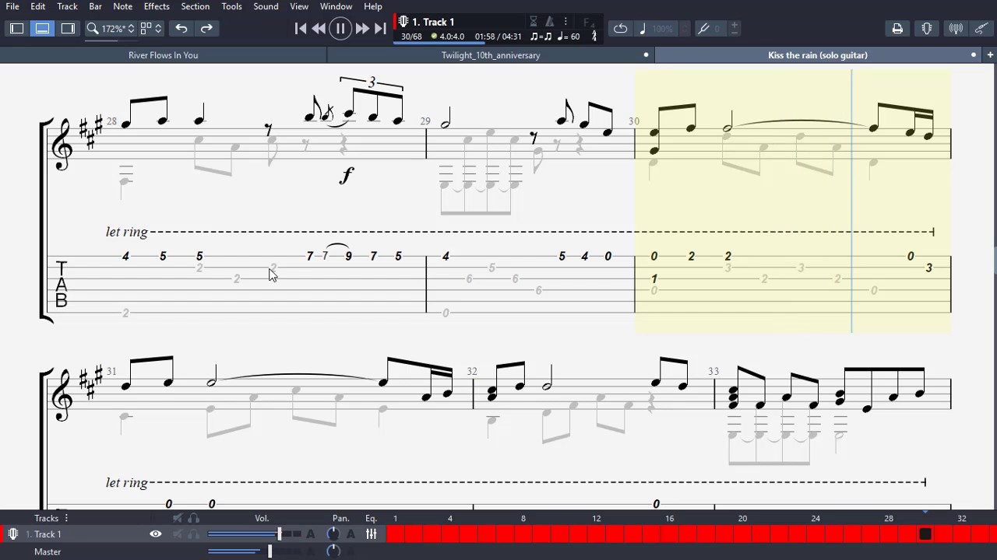Undo the last action
997x560 pixels.
pos(181,29)
